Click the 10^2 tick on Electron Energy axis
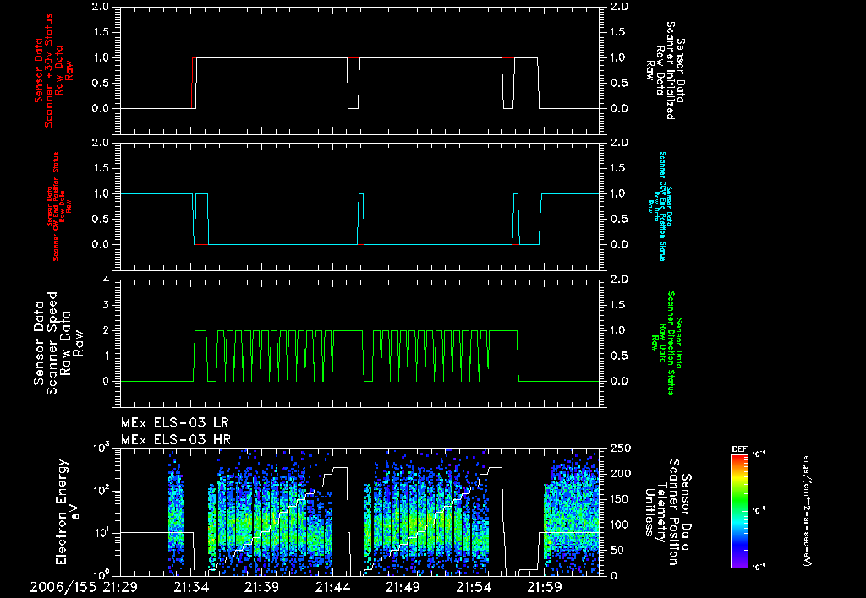The image size is (866, 598). tap(101, 490)
